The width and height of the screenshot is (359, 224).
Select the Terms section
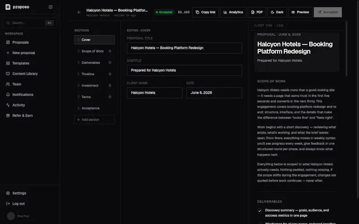[x=86, y=97]
